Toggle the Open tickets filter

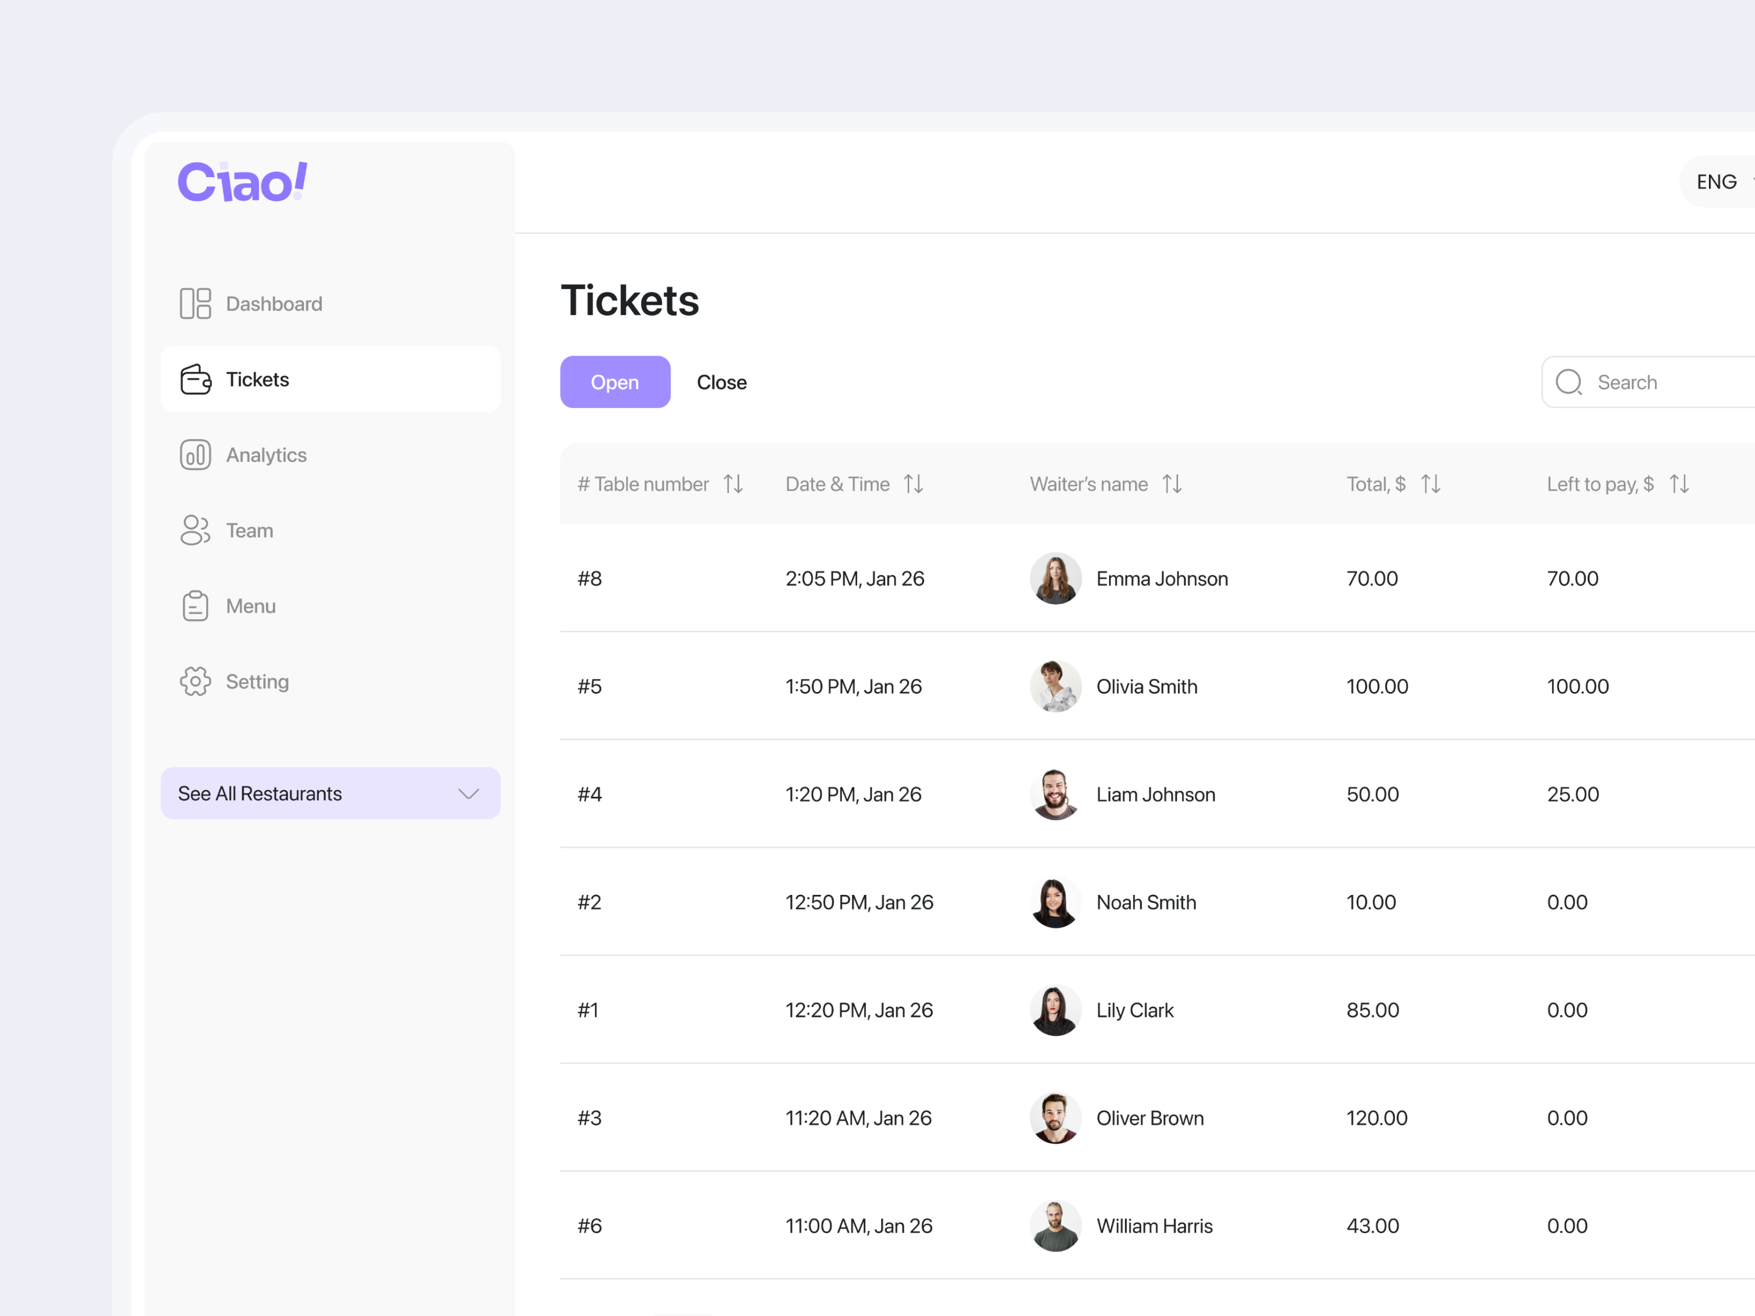tap(615, 382)
